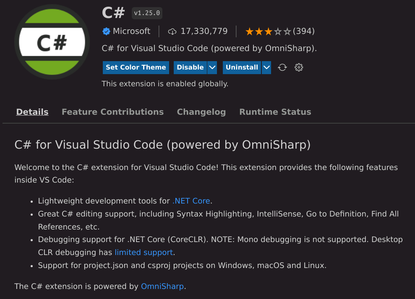The height and width of the screenshot is (299, 415).
Task: Click the v1.25.0 version badge
Action: coord(146,13)
